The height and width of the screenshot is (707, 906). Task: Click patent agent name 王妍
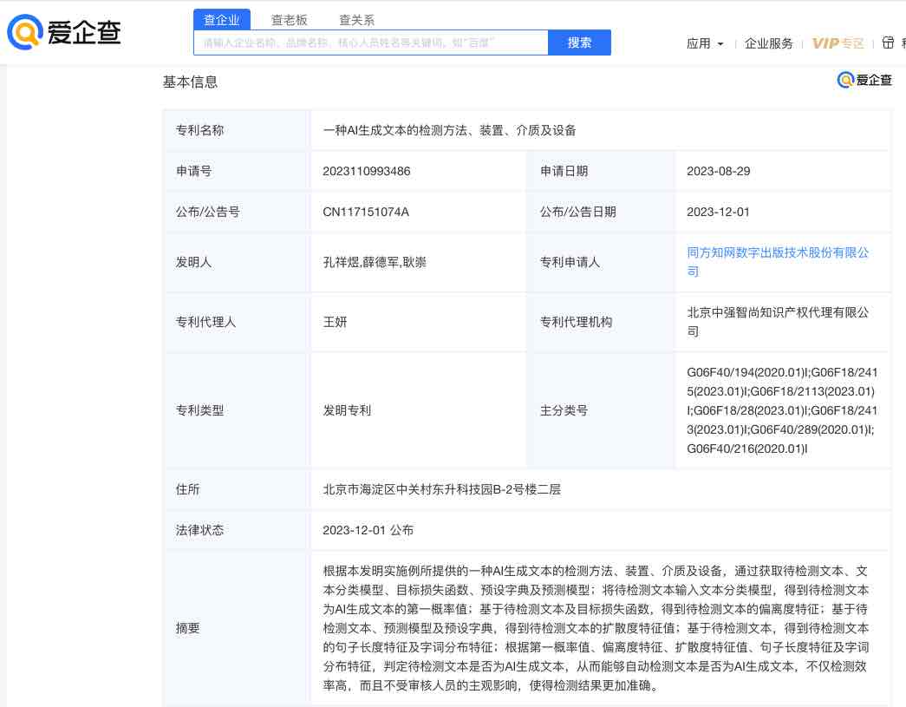[335, 322]
